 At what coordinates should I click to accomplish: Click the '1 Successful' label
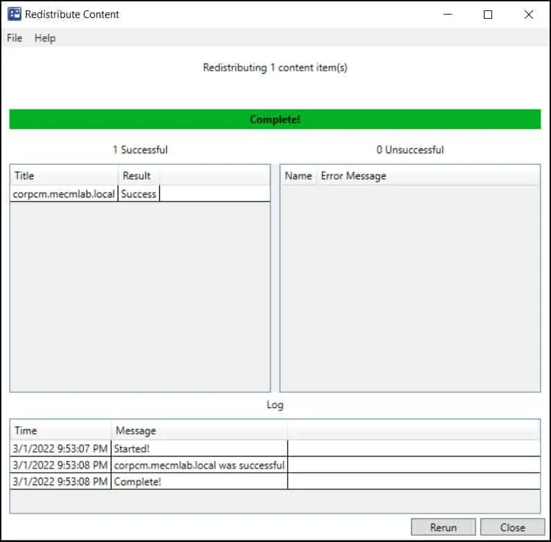141,150
